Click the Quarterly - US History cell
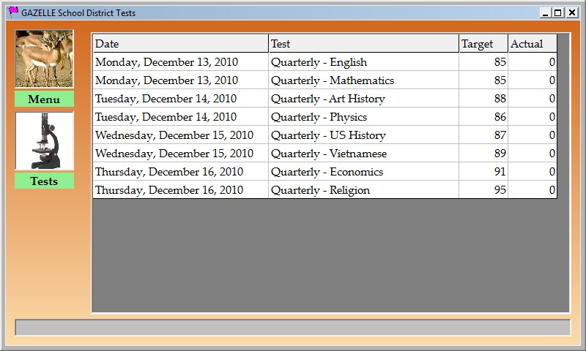This screenshot has width=586, height=351. point(363,135)
